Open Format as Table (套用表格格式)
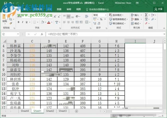This screenshot has width=167, height=118. pyautogui.click(x=118, y=19)
